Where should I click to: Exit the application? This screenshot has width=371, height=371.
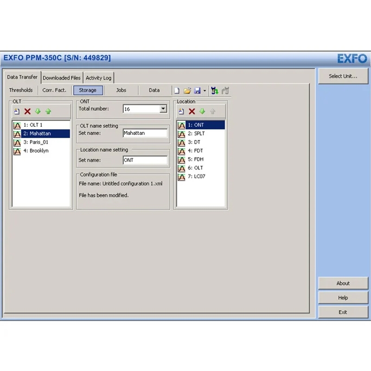343,312
